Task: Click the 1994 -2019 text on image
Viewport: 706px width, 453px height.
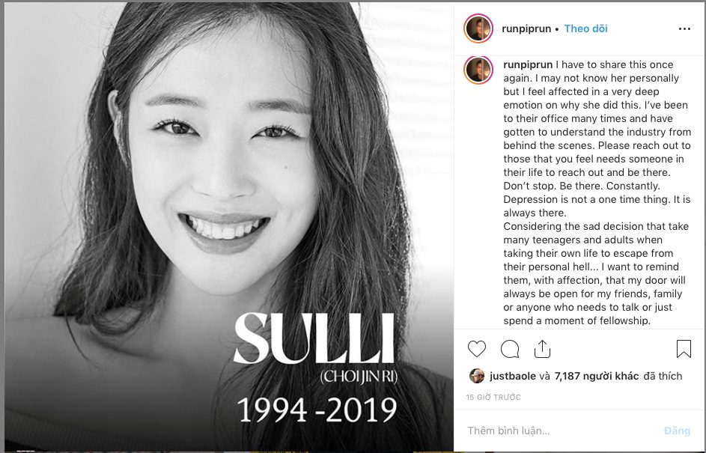Action: [317, 410]
